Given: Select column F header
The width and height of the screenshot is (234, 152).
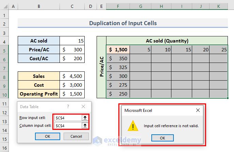Looking at the screenshot, I should pyautogui.click(x=118, y=6).
